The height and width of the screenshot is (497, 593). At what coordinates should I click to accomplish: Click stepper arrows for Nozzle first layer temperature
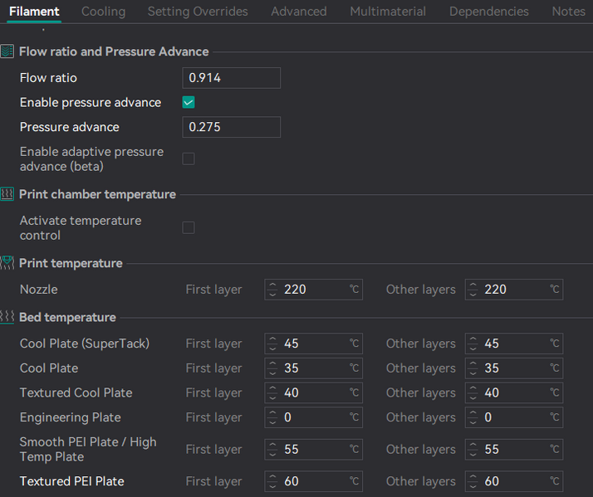point(273,290)
